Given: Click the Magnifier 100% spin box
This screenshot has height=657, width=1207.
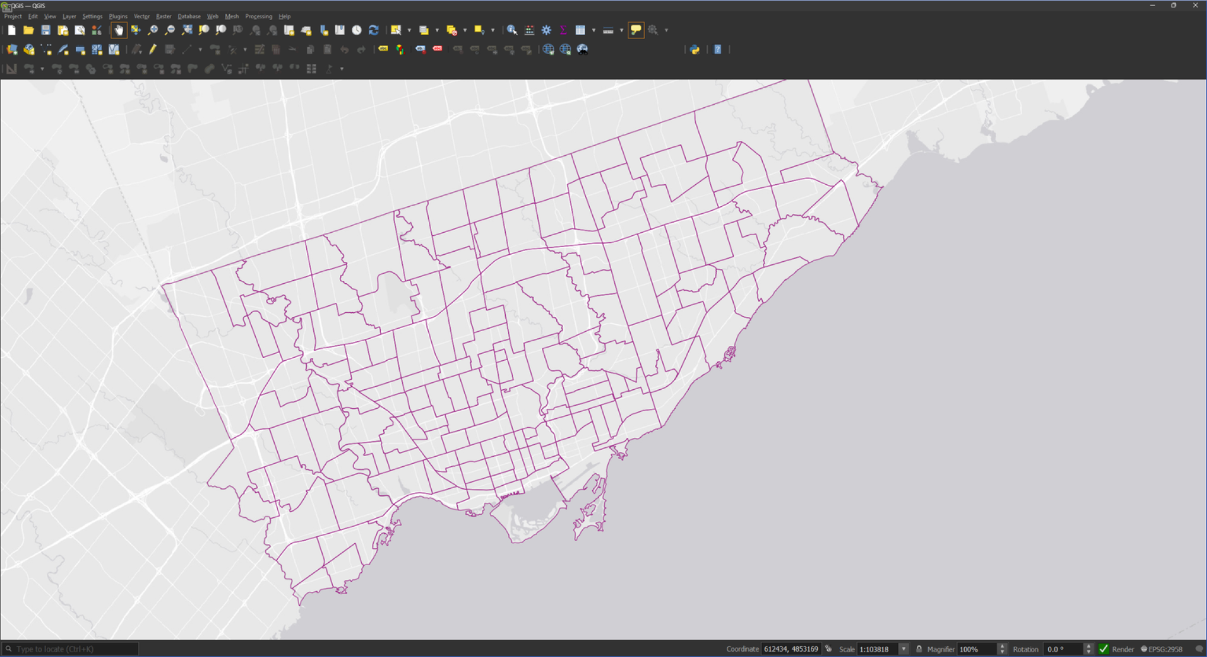Looking at the screenshot, I should [982, 649].
